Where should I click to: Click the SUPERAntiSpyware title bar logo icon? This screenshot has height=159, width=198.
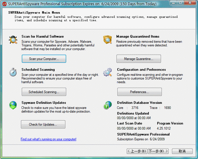pyautogui.click(x=4, y=4)
